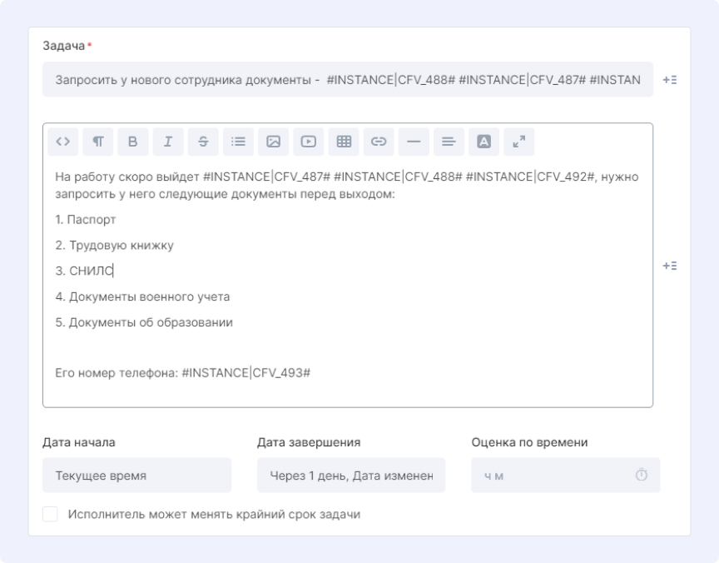Apply italic formatting
Viewport: 719px width, 563px height.
[167, 142]
